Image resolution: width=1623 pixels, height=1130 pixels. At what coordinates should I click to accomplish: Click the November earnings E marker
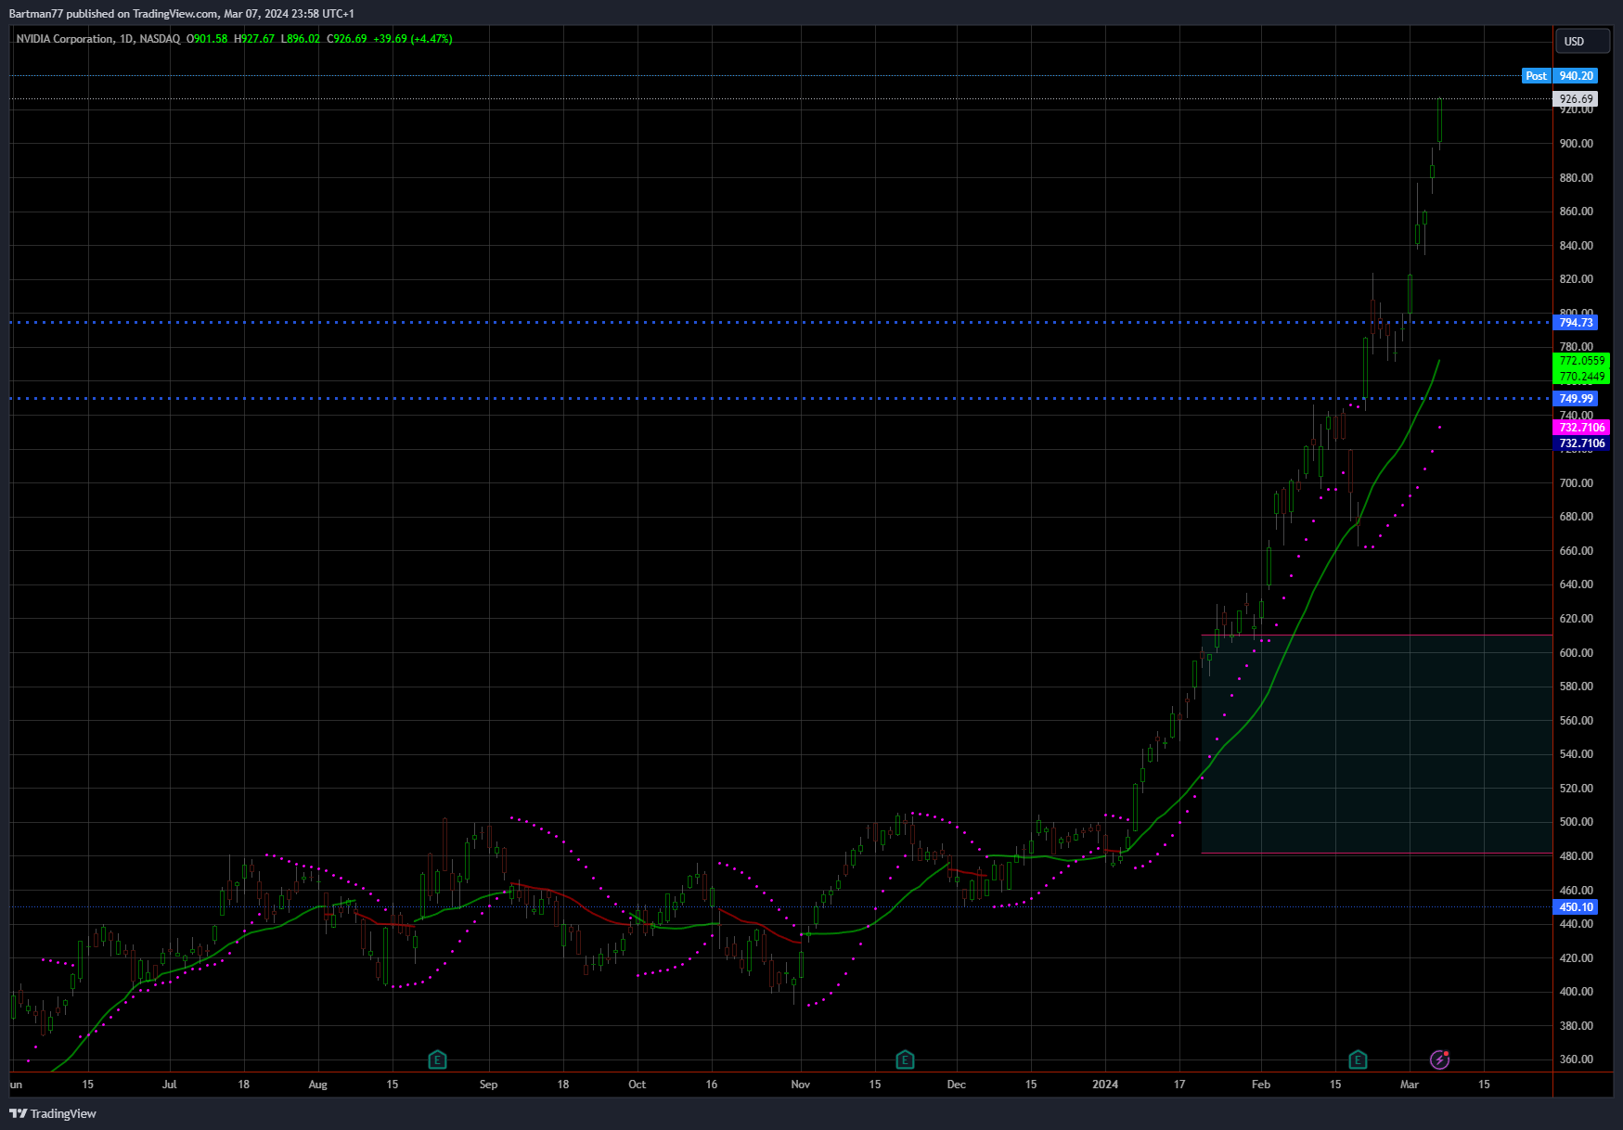905,1059
